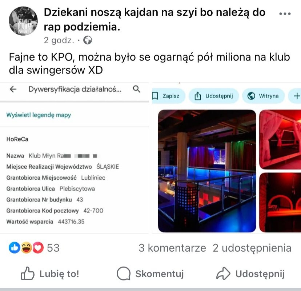Tap the plus chip at right edge

coord(295,96)
